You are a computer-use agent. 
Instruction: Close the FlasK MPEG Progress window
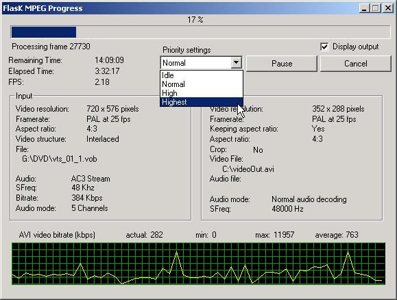387,8
